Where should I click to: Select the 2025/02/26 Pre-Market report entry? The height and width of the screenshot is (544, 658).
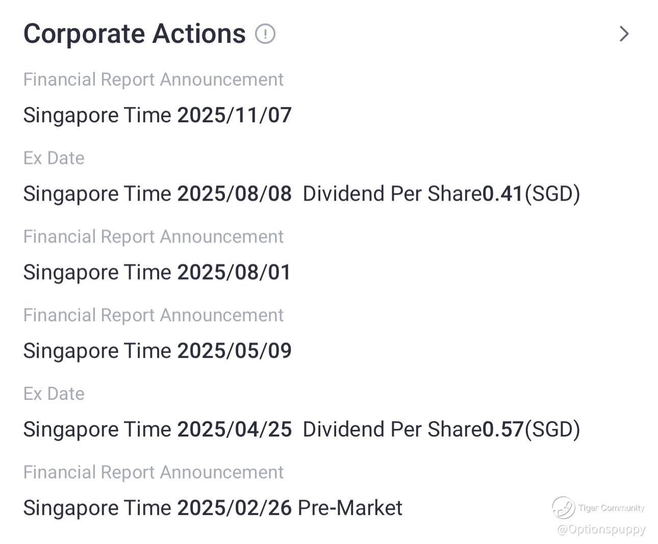pyautogui.click(x=212, y=507)
